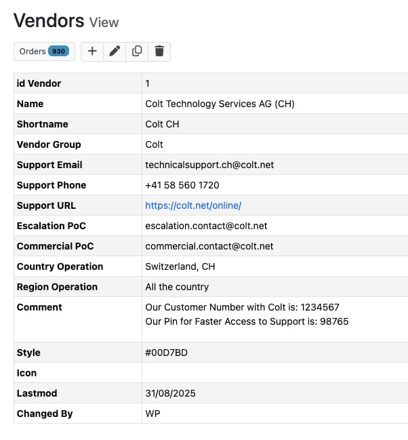Click the escalation contact email value
Screen dimensions: 408x440
pos(207,226)
